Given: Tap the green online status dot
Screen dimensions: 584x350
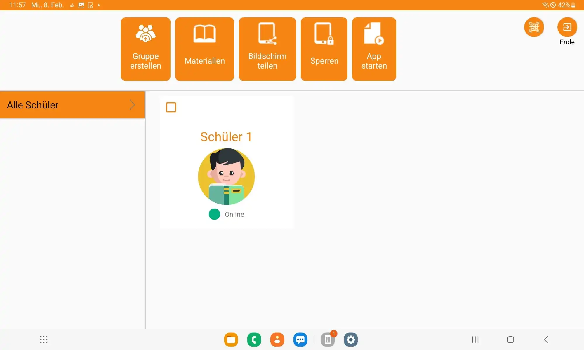Looking at the screenshot, I should pyautogui.click(x=214, y=214).
